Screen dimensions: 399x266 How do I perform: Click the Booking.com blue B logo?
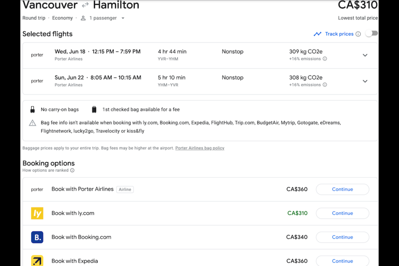coord(37,237)
